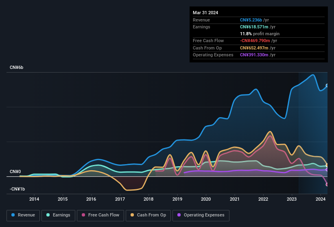The width and height of the screenshot is (334, 227).
Task: Click the 2024 x-axis label
Action: (x=320, y=199)
